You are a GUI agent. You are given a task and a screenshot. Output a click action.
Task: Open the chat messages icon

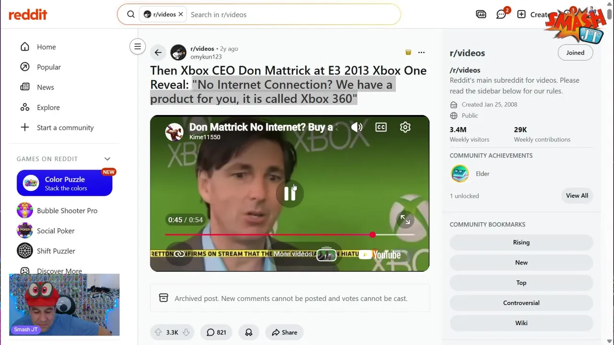[501, 14]
